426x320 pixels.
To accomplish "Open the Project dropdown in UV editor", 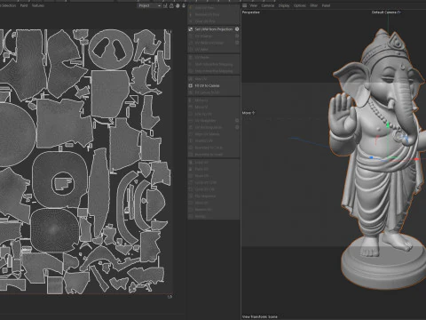I will (149, 5).
